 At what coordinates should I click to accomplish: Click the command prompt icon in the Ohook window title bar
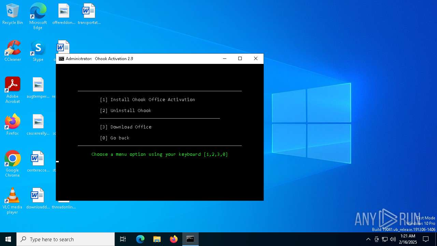61,59
